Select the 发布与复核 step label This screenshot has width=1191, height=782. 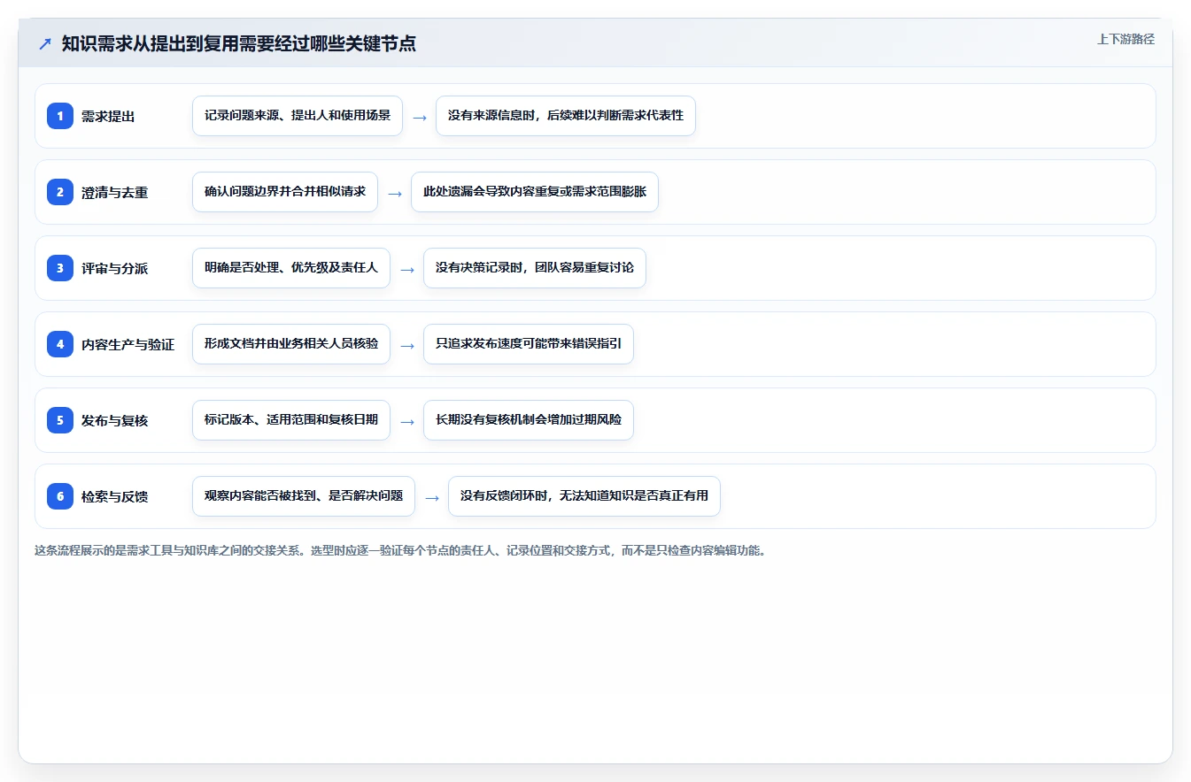[114, 420]
